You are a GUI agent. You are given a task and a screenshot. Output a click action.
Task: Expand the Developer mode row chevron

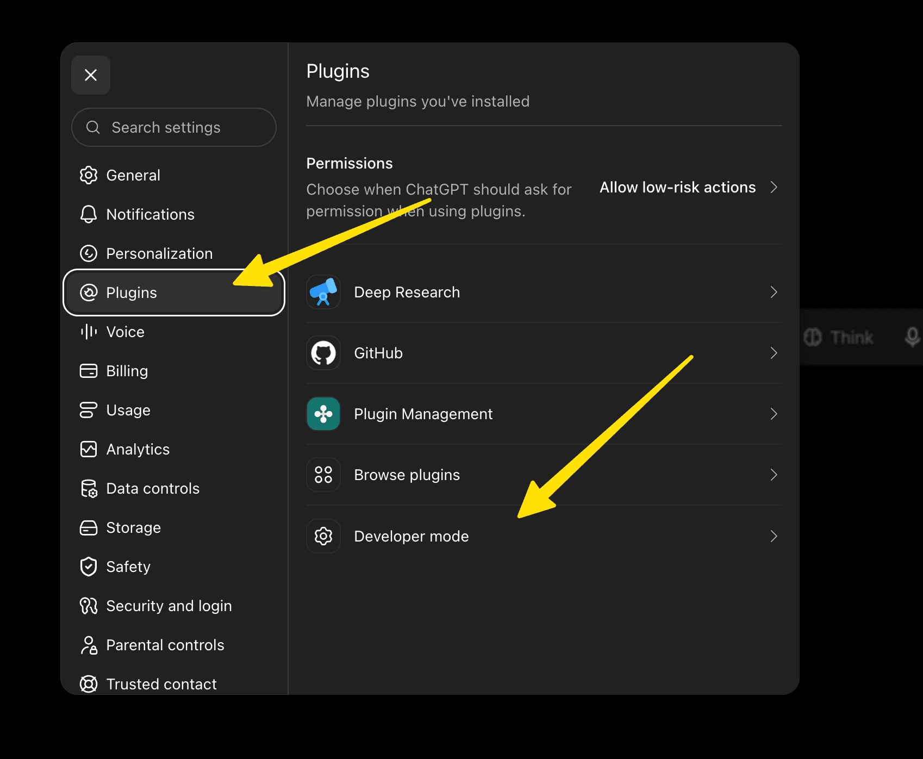click(x=774, y=536)
